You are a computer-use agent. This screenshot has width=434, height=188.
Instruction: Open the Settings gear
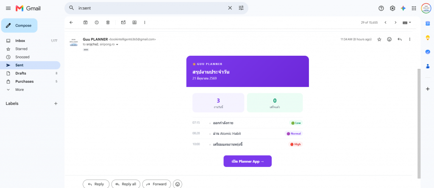[392, 8]
